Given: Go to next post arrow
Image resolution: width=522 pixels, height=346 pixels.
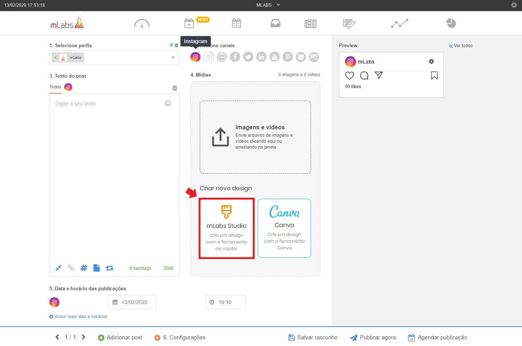Looking at the screenshot, I should 84,337.
